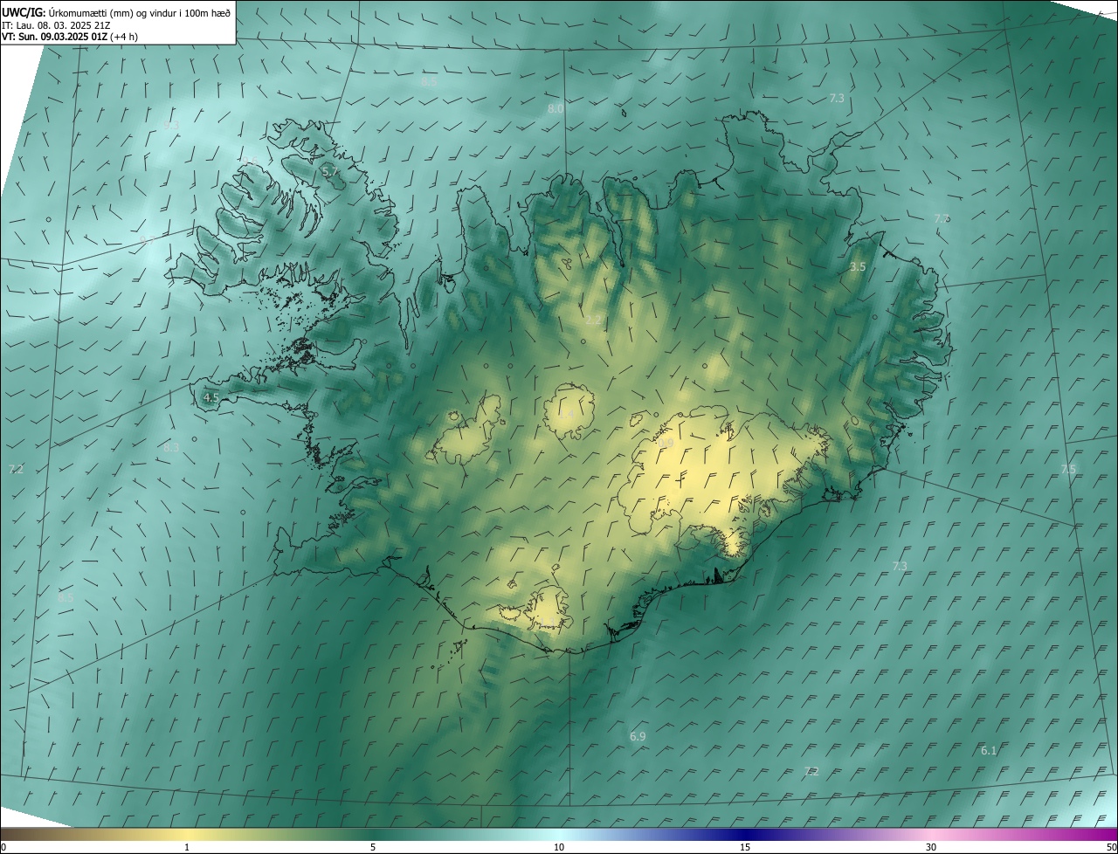Viewport: 1118px width, 854px height.
Task: Click the 0.9 value label on Vatnajökull glacier
Action: 666,444
